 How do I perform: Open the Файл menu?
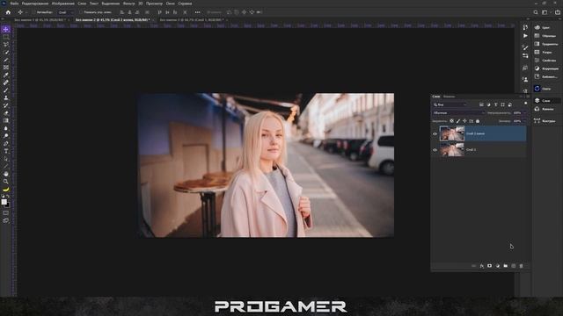(14, 4)
